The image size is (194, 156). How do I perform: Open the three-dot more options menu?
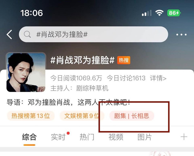pyautogui.click(x=181, y=35)
